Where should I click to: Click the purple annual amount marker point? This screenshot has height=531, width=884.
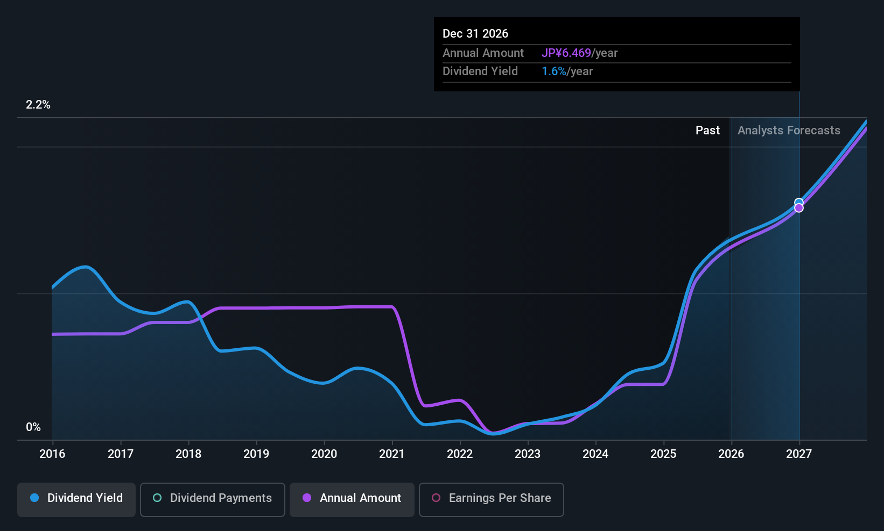pyautogui.click(x=799, y=208)
